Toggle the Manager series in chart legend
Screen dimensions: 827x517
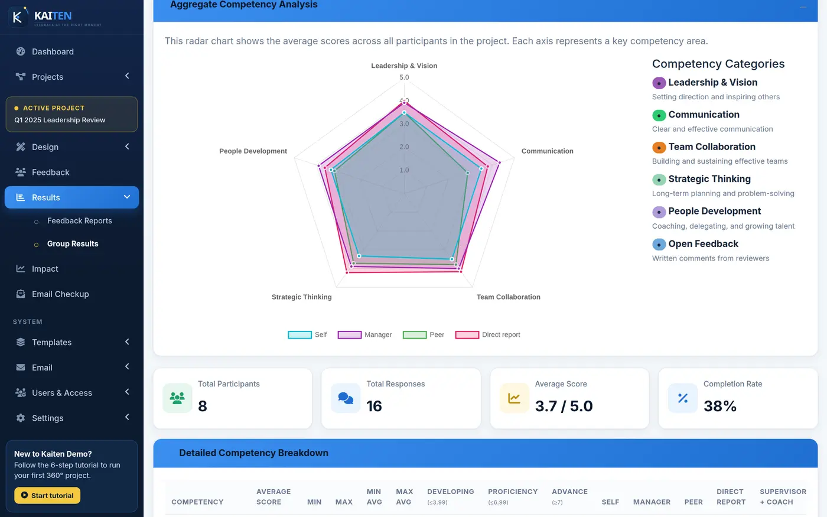click(364, 334)
